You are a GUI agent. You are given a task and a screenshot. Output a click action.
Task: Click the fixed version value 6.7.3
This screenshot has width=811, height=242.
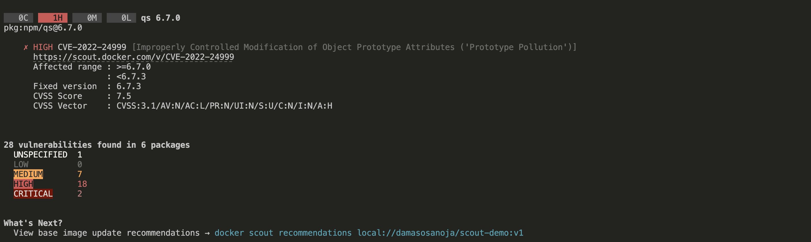pyautogui.click(x=129, y=86)
